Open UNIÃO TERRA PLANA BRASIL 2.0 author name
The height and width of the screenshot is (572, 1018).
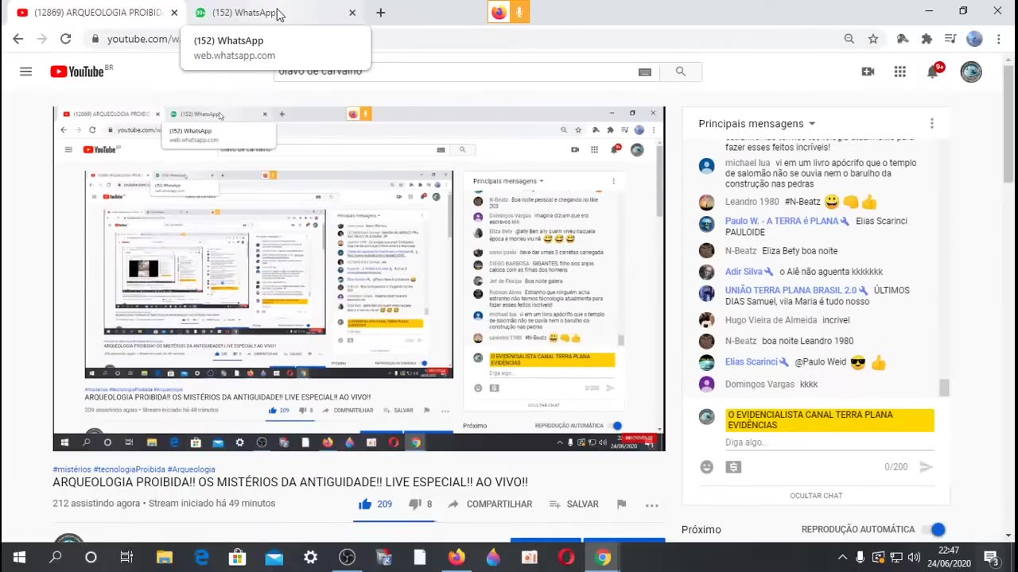click(x=791, y=290)
